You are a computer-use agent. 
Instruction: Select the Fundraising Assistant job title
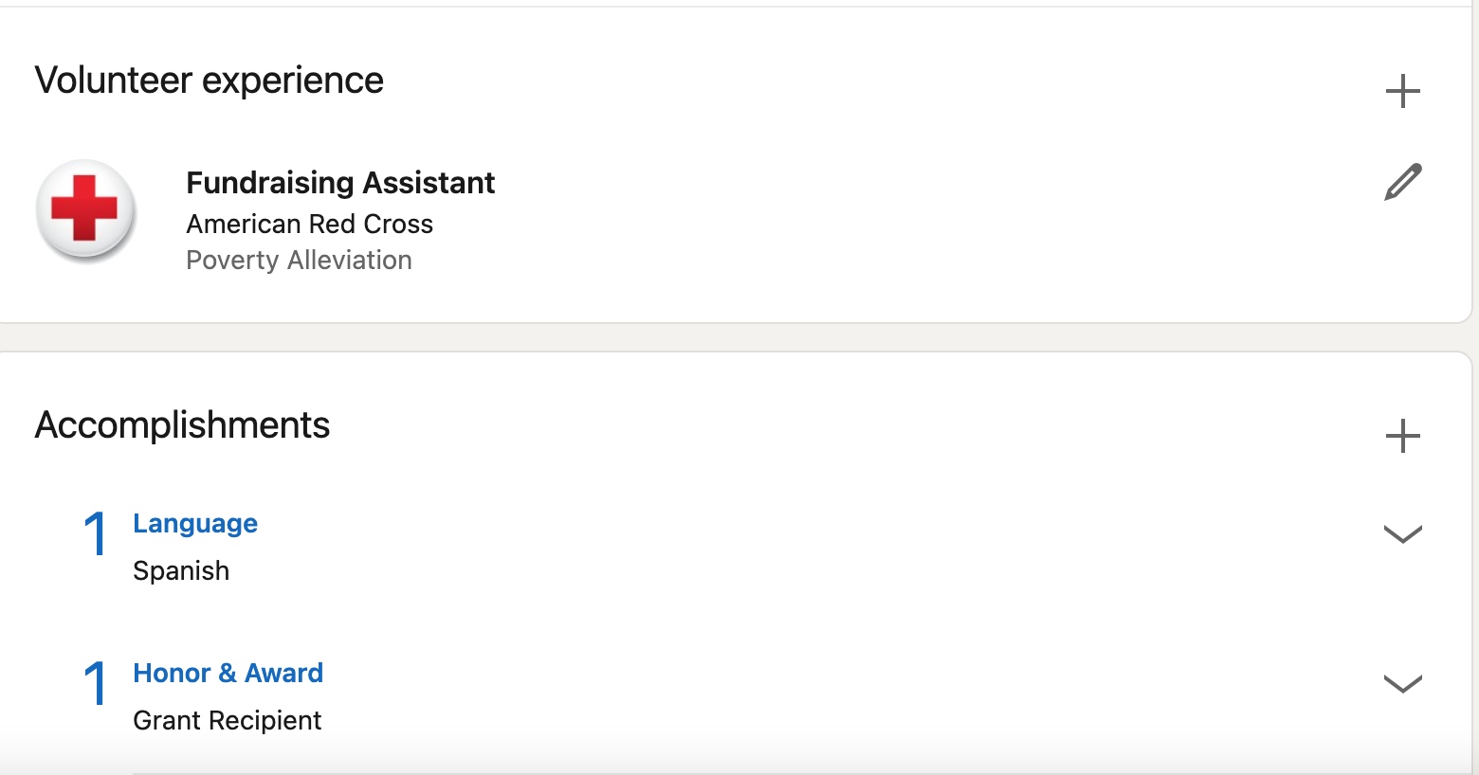pyautogui.click(x=340, y=182)
